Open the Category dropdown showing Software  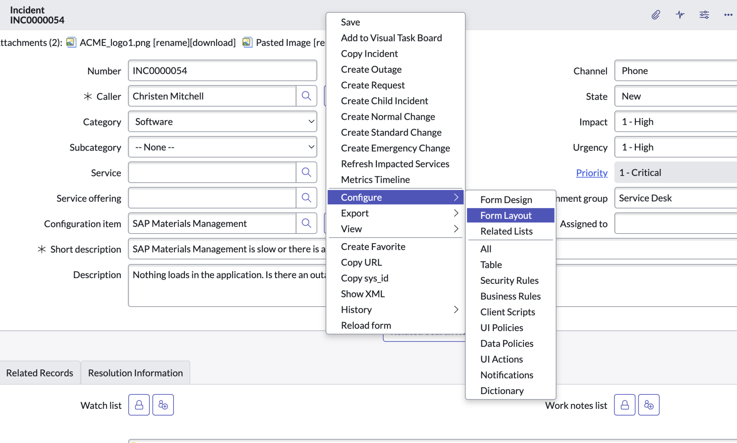pyautogui.click(x=222, y=121)
